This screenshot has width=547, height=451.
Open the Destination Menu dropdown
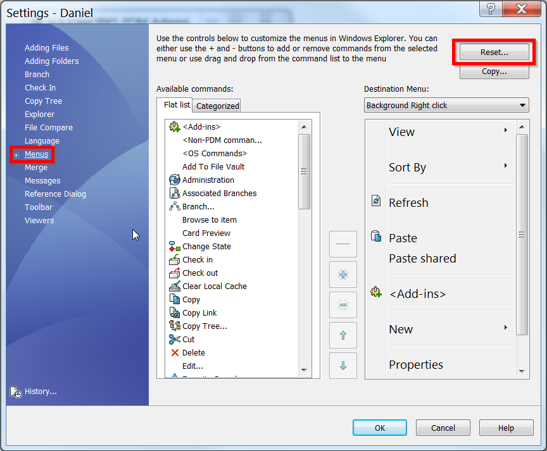pyautogui.click(x=446, y=105)
